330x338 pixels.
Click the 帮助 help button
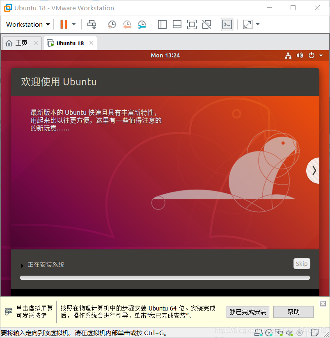293,312
